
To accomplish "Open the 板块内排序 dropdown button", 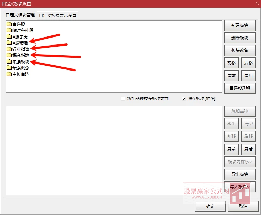I will [240, 162].
